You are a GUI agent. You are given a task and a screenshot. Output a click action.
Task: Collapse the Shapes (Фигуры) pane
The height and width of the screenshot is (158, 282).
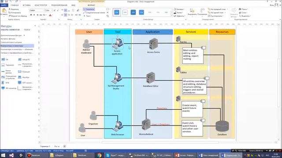35,26
